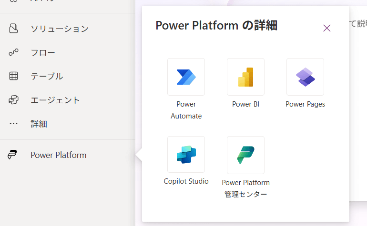Close the Power Platform の詳細 flyout
Screen dimensions: 367x226
click(327, 28)
